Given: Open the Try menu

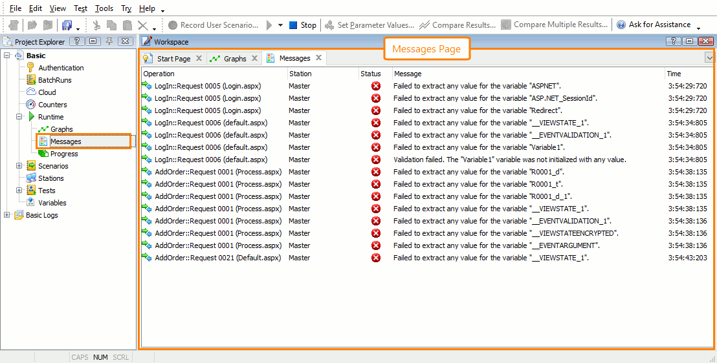Looking at the screenshot, I should pos(126,8).
